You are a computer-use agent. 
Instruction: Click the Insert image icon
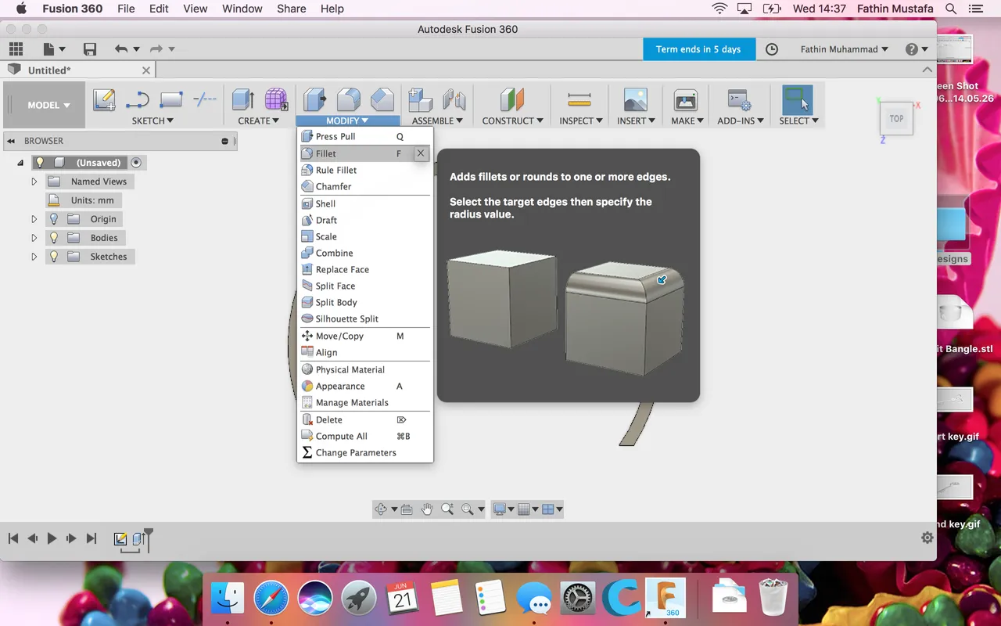click(635, 100)
